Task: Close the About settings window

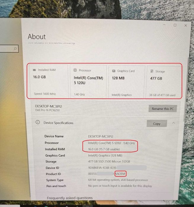Action: 185,25
